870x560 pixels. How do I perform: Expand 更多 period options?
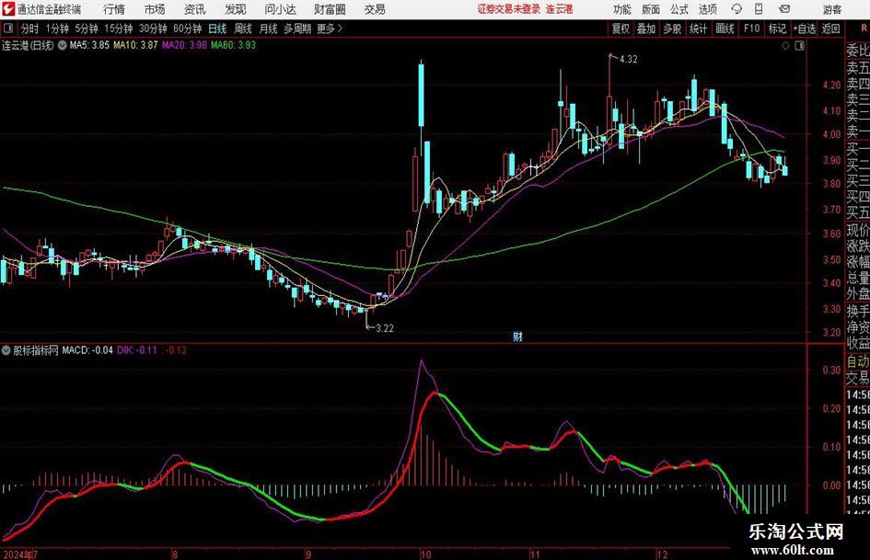(x=330, y=29)
